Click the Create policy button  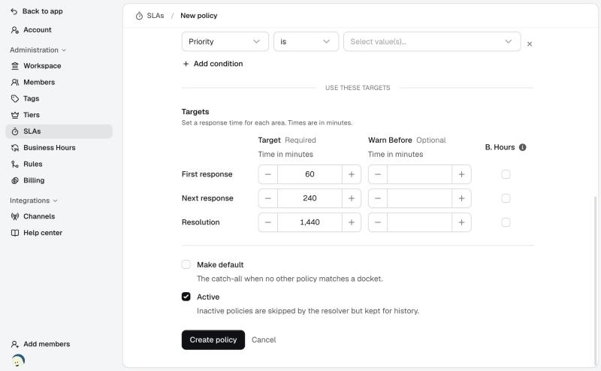[213, 340]
